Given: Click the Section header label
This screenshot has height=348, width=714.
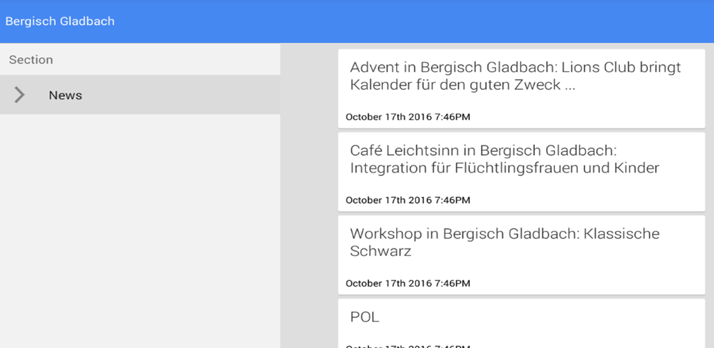Looking at the screenshot, I should (31, 60).
